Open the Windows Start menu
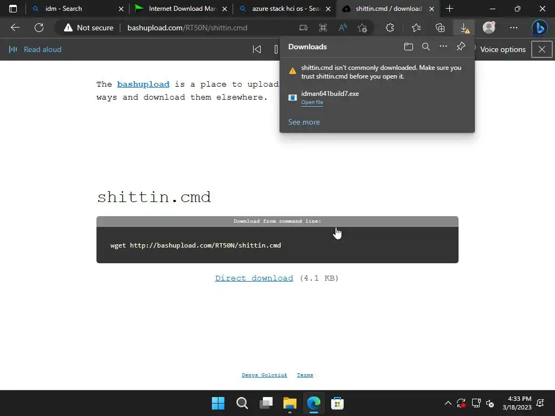555x416 pixels. [x=218, y=403]
